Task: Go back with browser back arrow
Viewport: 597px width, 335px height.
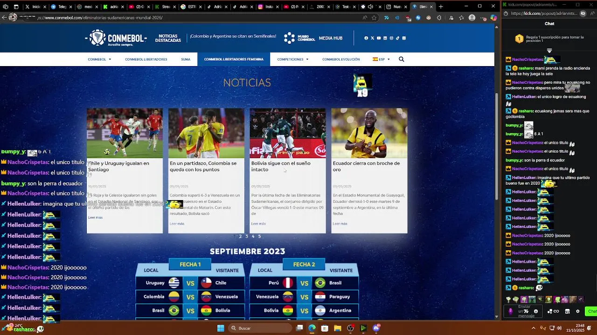Action: tap(4, 17)
